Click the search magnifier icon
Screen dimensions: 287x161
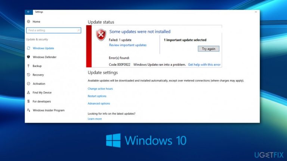tap(78, 30)
